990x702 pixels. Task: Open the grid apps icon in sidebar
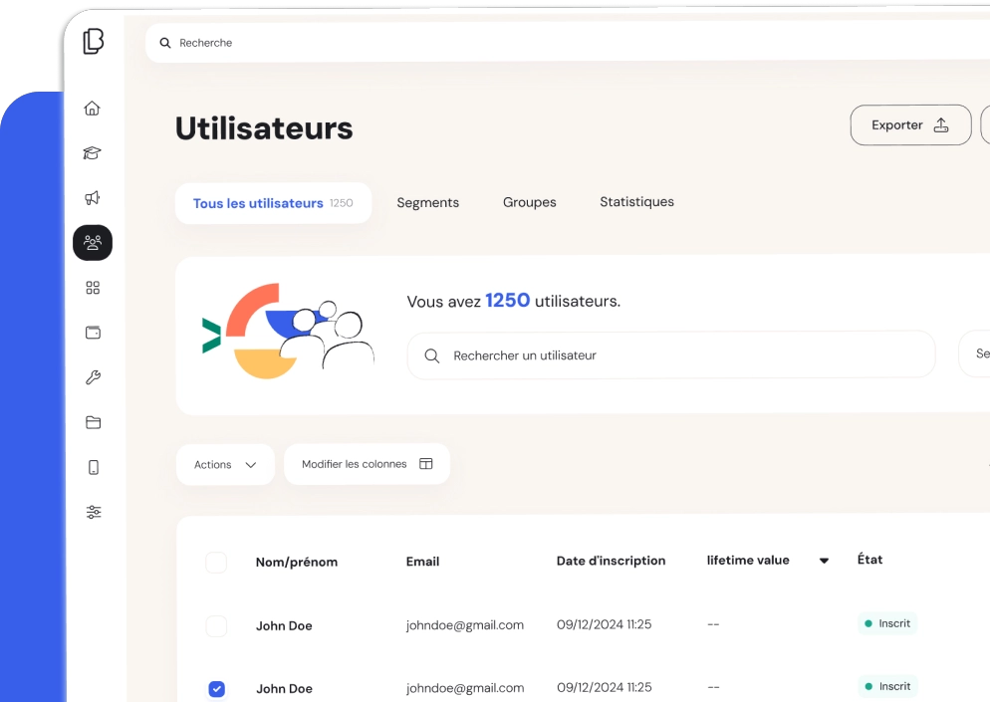pos(93,287)
